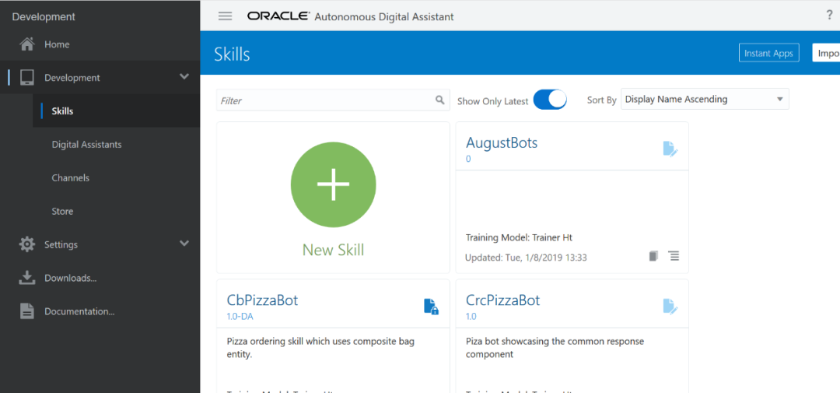Open the Sort By dropdown
The width and height of the screenshot is (840, 393).
click(x=705, y=99)
